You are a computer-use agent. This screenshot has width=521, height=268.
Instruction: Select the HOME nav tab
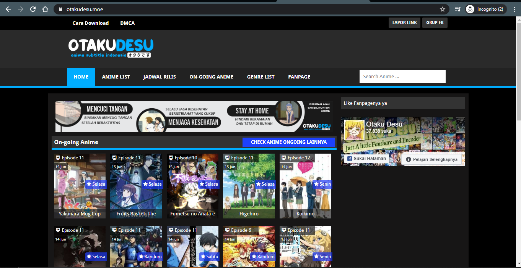(x=81, y=77)
